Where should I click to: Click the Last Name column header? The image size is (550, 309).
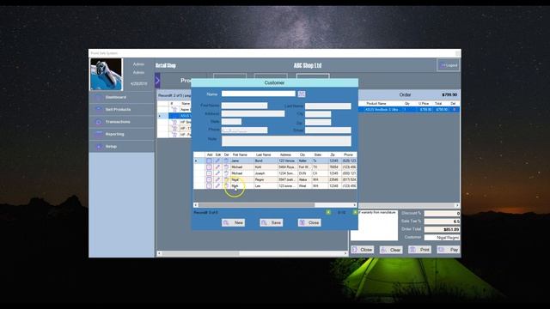[x=266, y=154]
